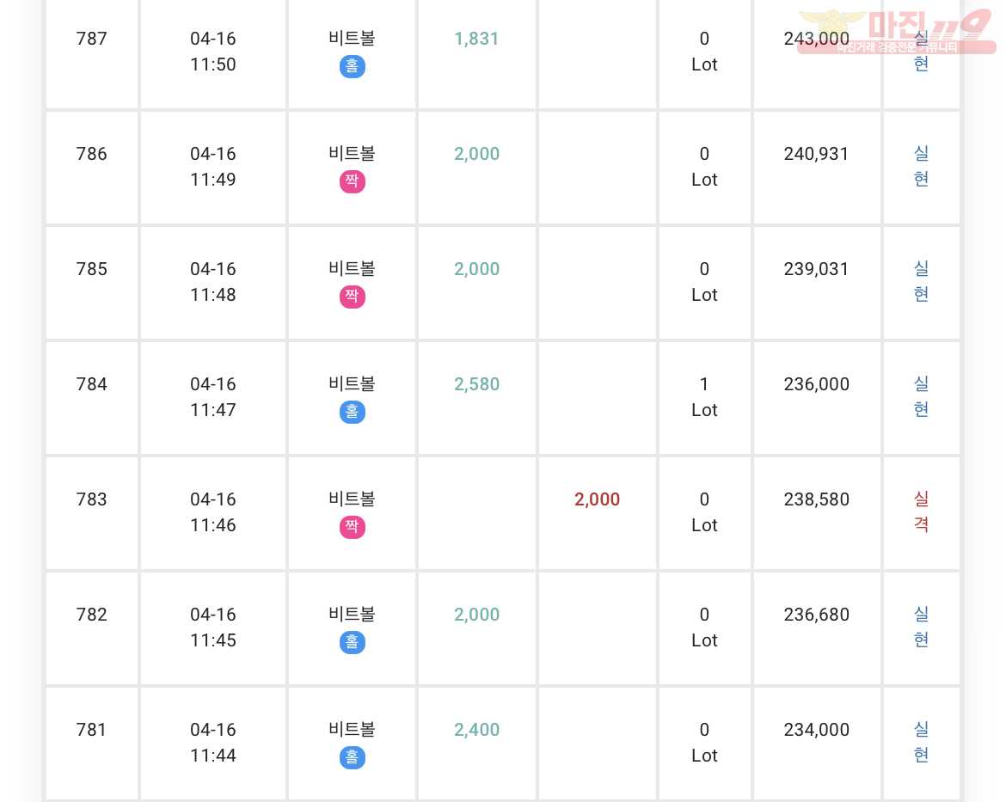The width and height of the screenshot is (1006, 802).
Task: Click the 비트볼 label in row 782
Action: pyautogui.click(x=353, y=614)
